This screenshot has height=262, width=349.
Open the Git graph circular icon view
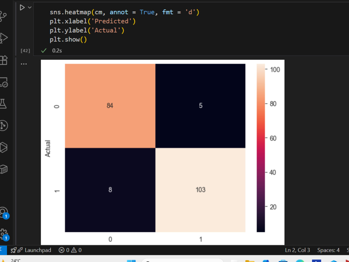pos(3,125)
